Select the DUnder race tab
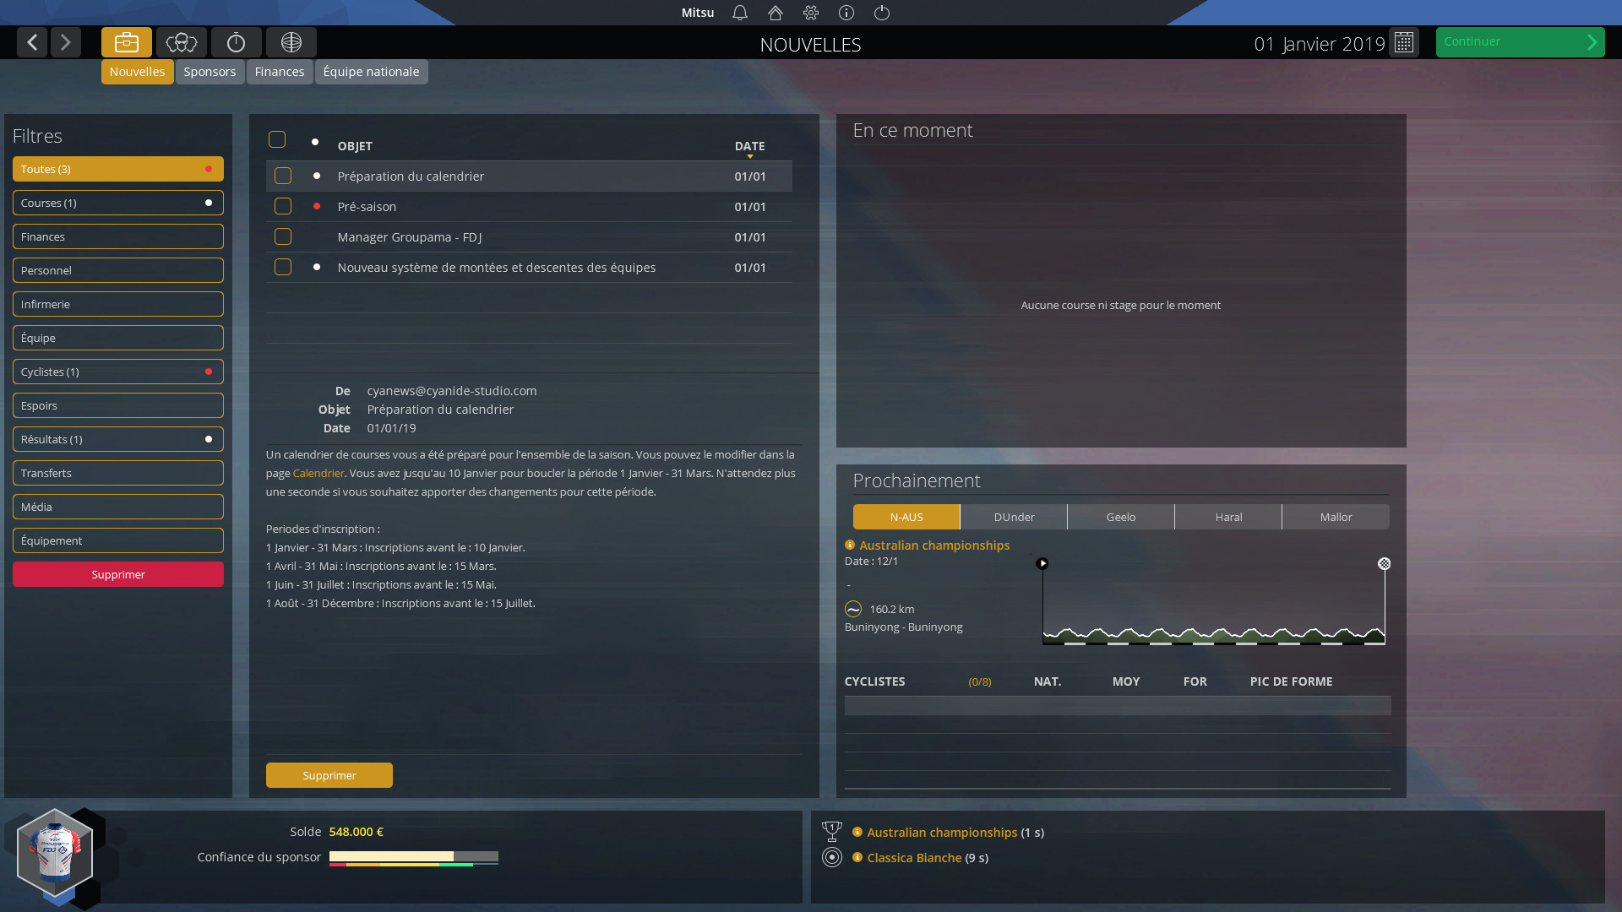The height and width of the screenshot is (912, 1622). [1013, 517]
